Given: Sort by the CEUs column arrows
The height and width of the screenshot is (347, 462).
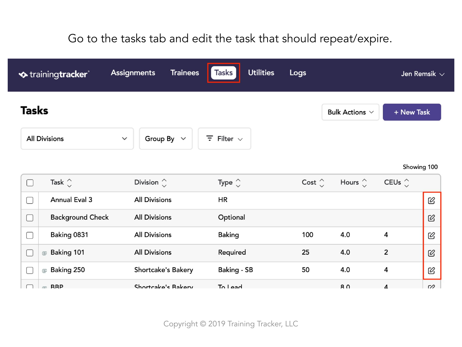Looking at the screenshot, I should [x=407, y=183].
